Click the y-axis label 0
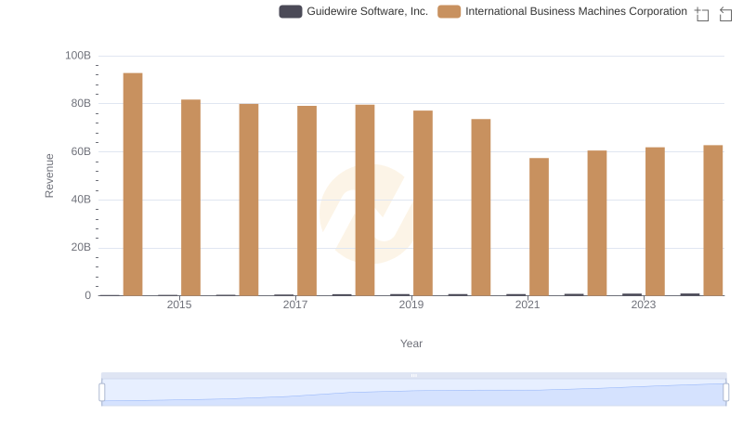This screenshot has height=428, width=743. pos(87,295)
